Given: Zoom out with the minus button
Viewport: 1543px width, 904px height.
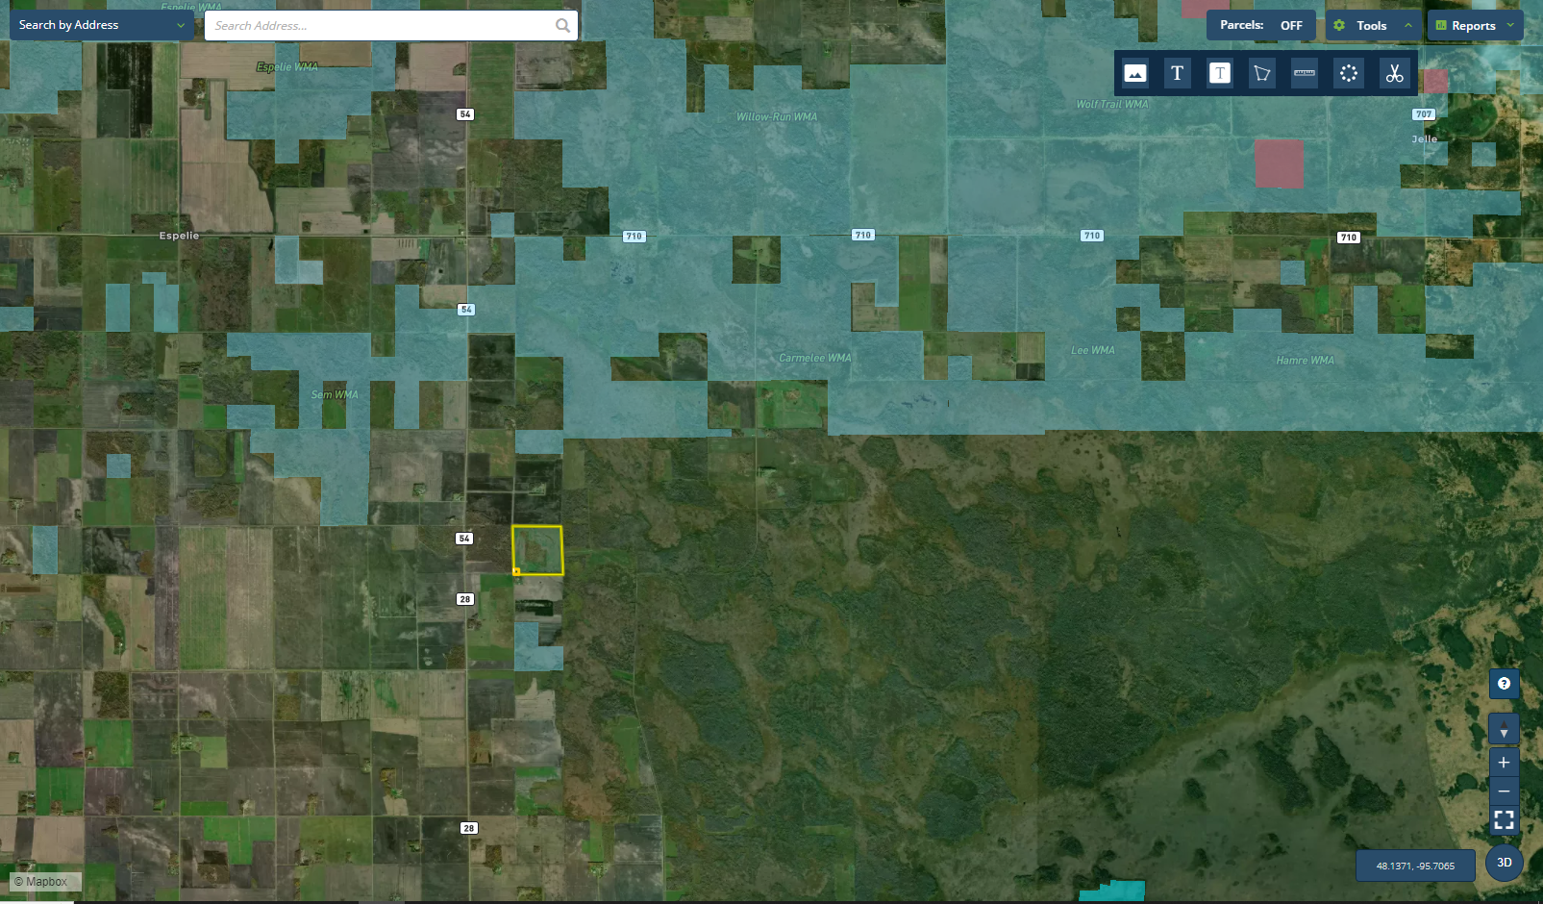Looking at the screenshot, I should click(1504, 791).
